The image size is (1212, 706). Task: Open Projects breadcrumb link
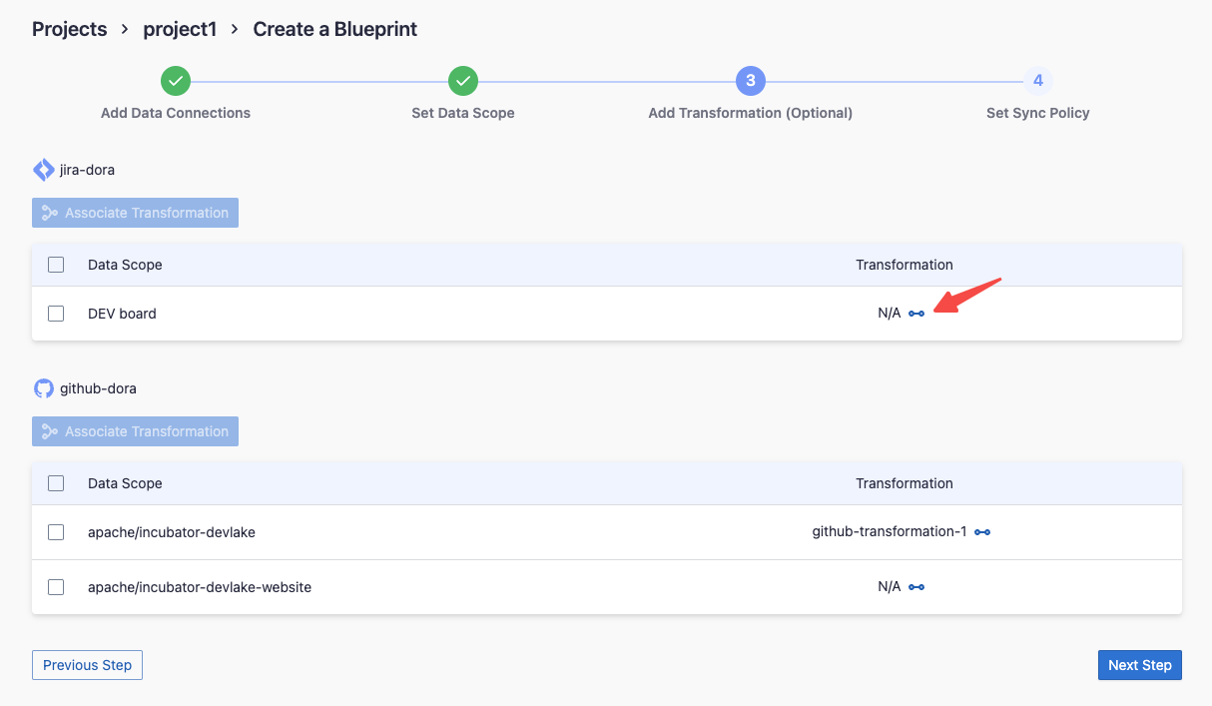point(69,29)
